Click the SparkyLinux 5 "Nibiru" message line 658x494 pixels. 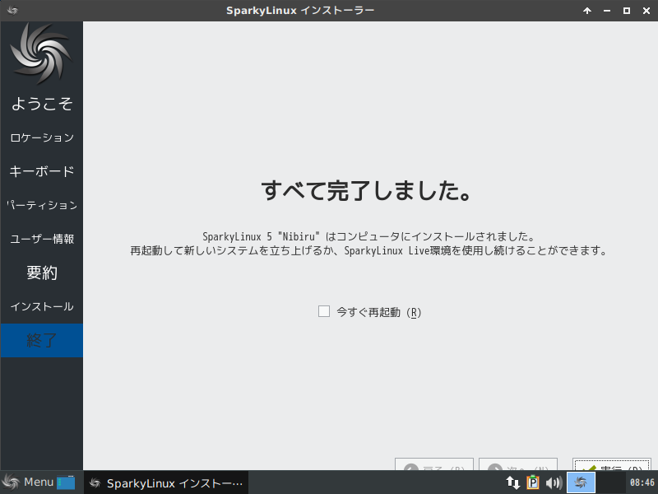tap(368, 236)
